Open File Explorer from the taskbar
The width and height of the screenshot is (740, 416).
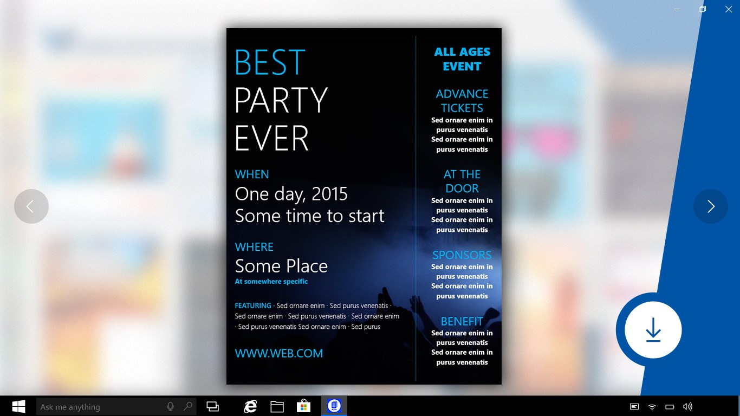(x=277, y=406)
